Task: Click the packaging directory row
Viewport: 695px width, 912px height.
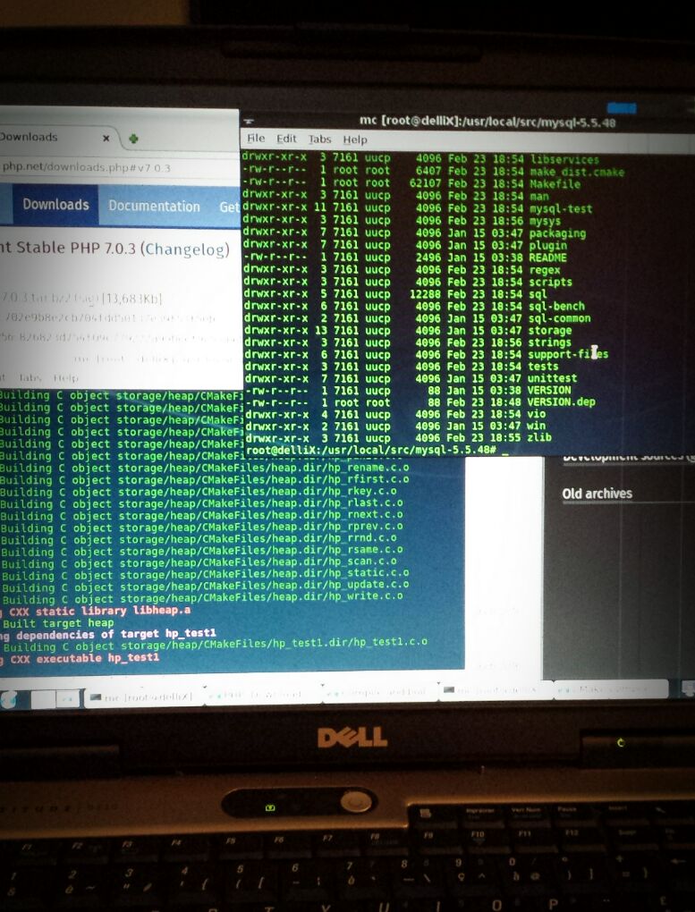Action: pyautogui.click(x=414, y=232)
